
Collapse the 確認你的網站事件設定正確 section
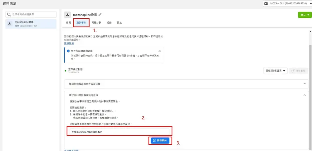coord(305,95)
